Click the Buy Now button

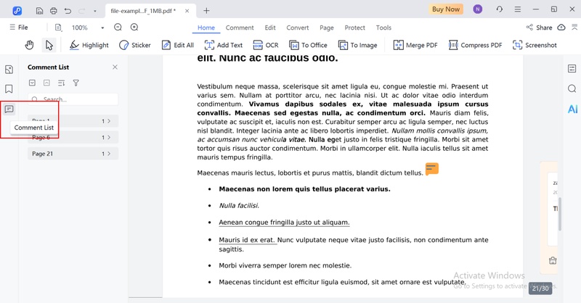pos(446,9)
